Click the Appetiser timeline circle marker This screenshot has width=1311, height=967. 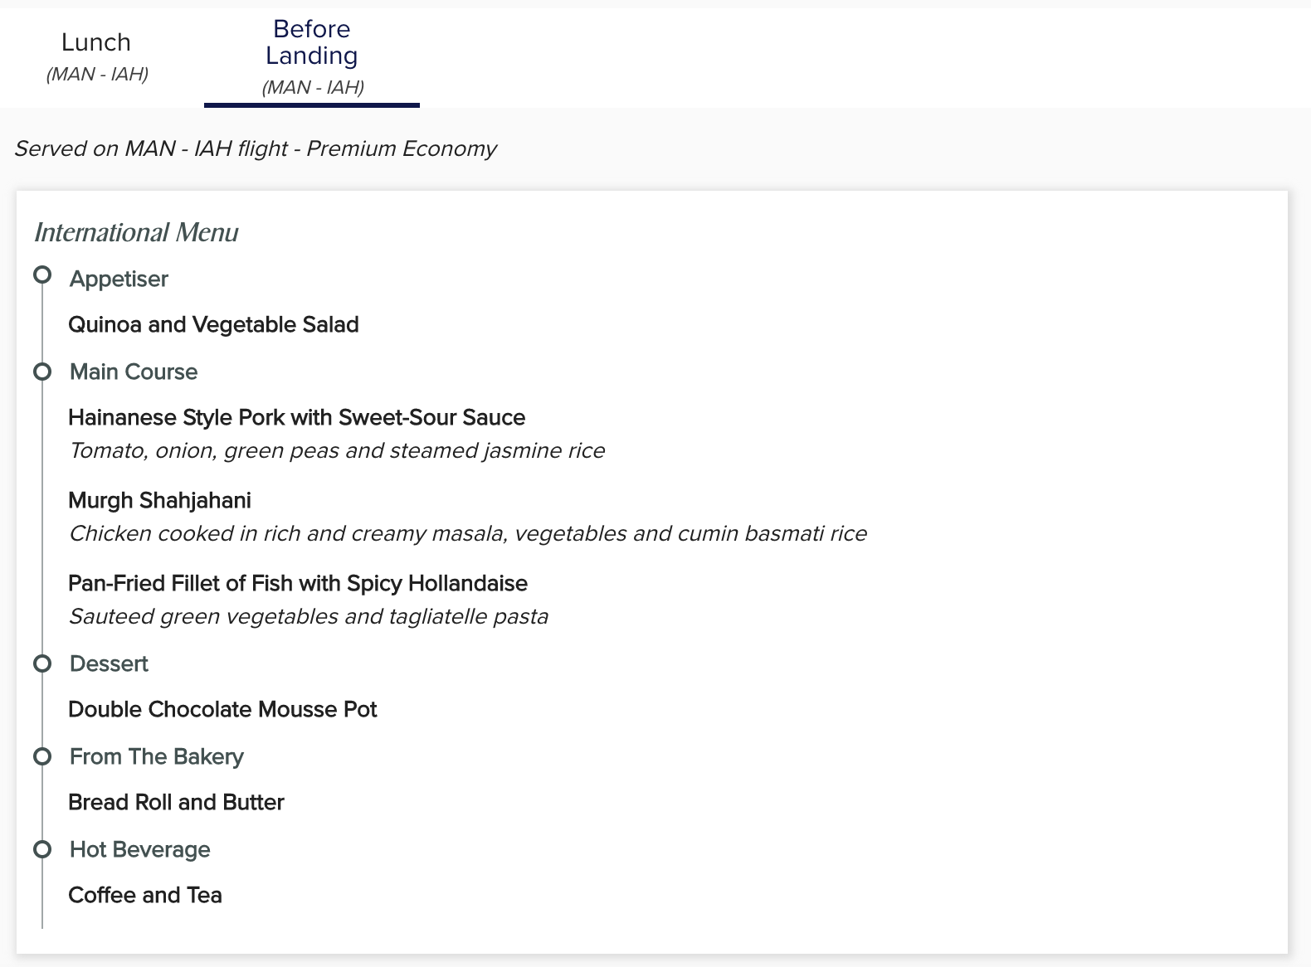point(42,275)
